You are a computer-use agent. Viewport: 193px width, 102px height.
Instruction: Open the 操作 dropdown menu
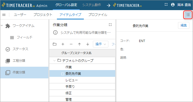101,44
